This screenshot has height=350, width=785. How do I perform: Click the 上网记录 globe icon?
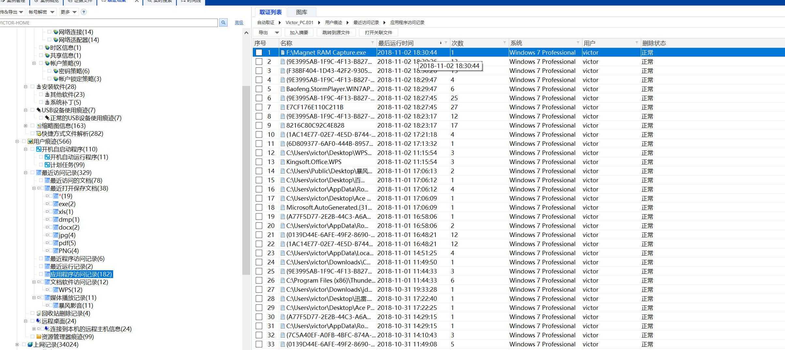pos(30,344)
